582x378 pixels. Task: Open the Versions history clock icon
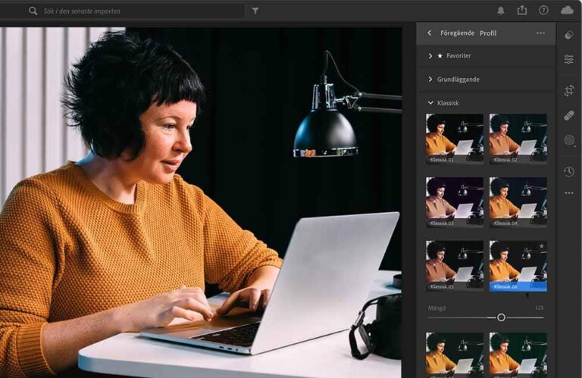pyautogui.click(x=569, y=171)
